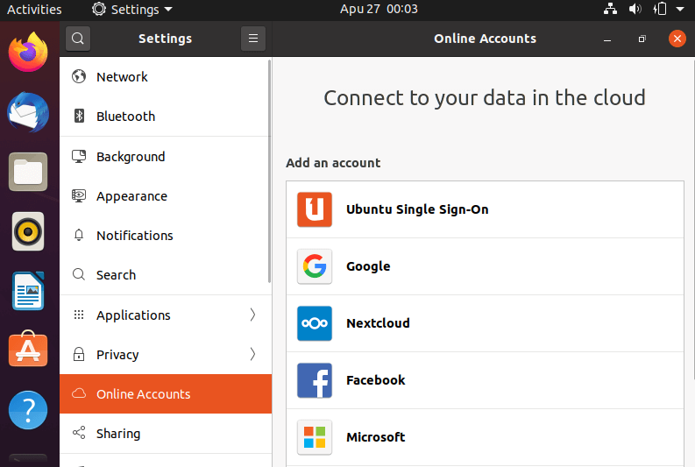Expand the Privacy submenu chevron
The height and width of the screenshot is (467, 695).
[252, 354]
